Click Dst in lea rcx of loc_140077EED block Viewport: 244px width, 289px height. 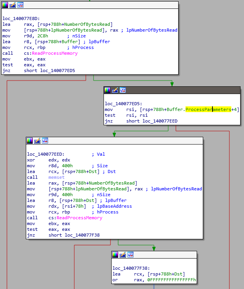click(x=93, y=171)
